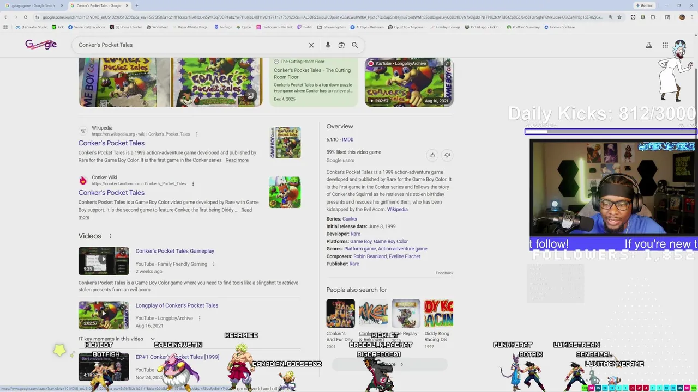Open composer Eveline Fischer link
Viewport: 698px width, 392px height.
pyautogui.click(x=405, y=256)
